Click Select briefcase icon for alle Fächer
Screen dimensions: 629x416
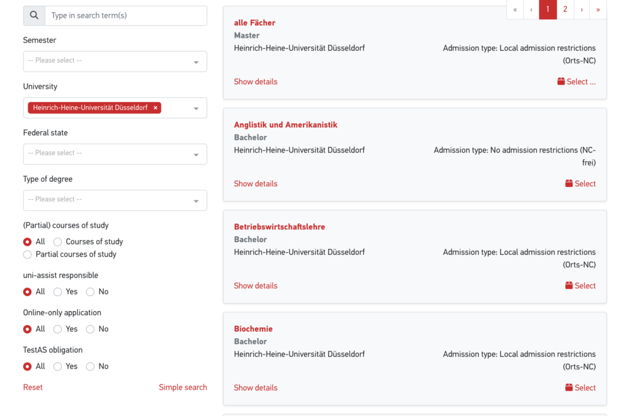561,82
